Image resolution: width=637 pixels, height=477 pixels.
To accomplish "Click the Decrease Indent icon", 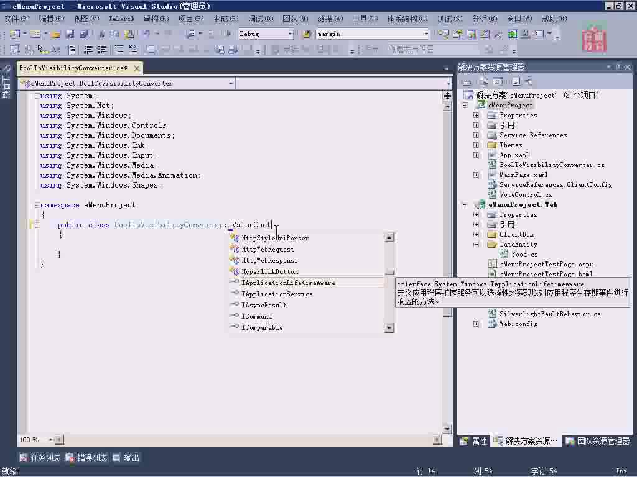I will click(88, 50).
